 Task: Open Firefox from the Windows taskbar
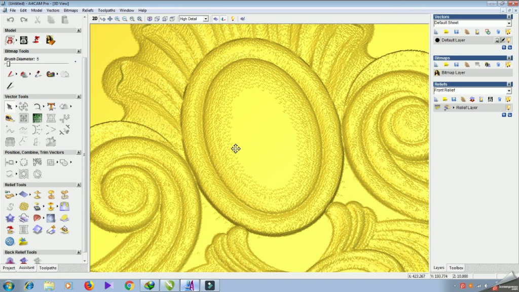89,285
